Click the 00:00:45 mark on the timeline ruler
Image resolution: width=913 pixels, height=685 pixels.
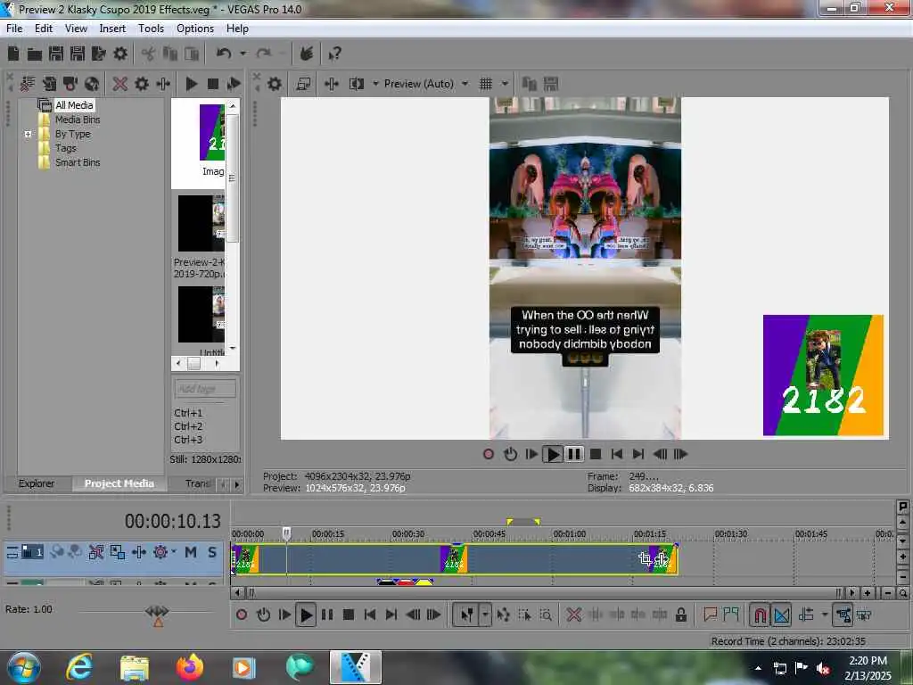(489, 534)
